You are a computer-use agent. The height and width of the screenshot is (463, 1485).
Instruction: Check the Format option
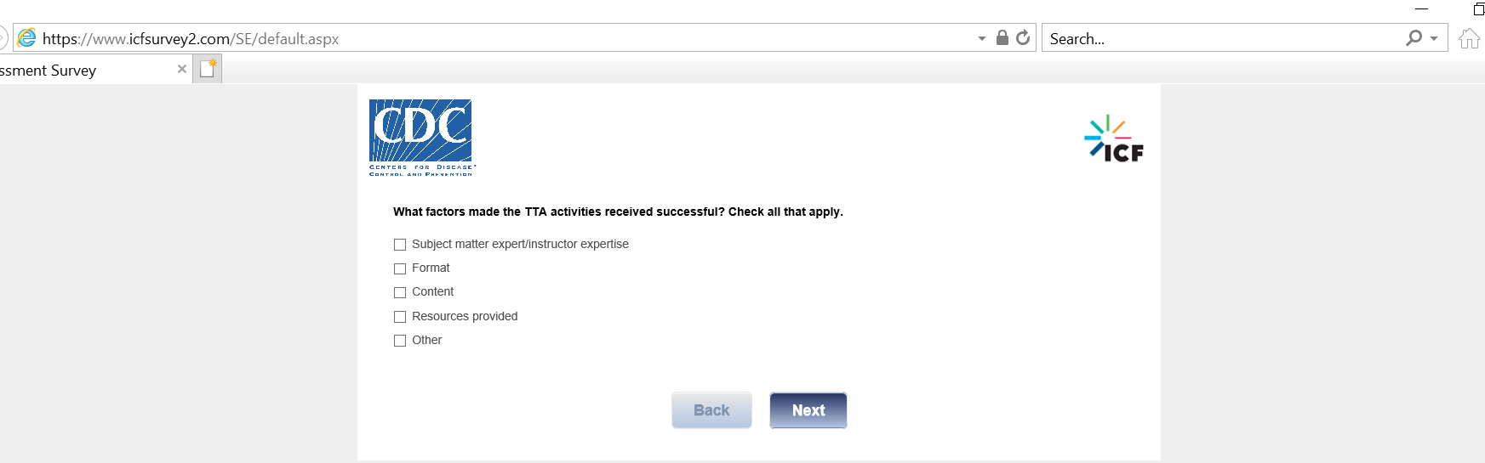click(x=400, y=268)
